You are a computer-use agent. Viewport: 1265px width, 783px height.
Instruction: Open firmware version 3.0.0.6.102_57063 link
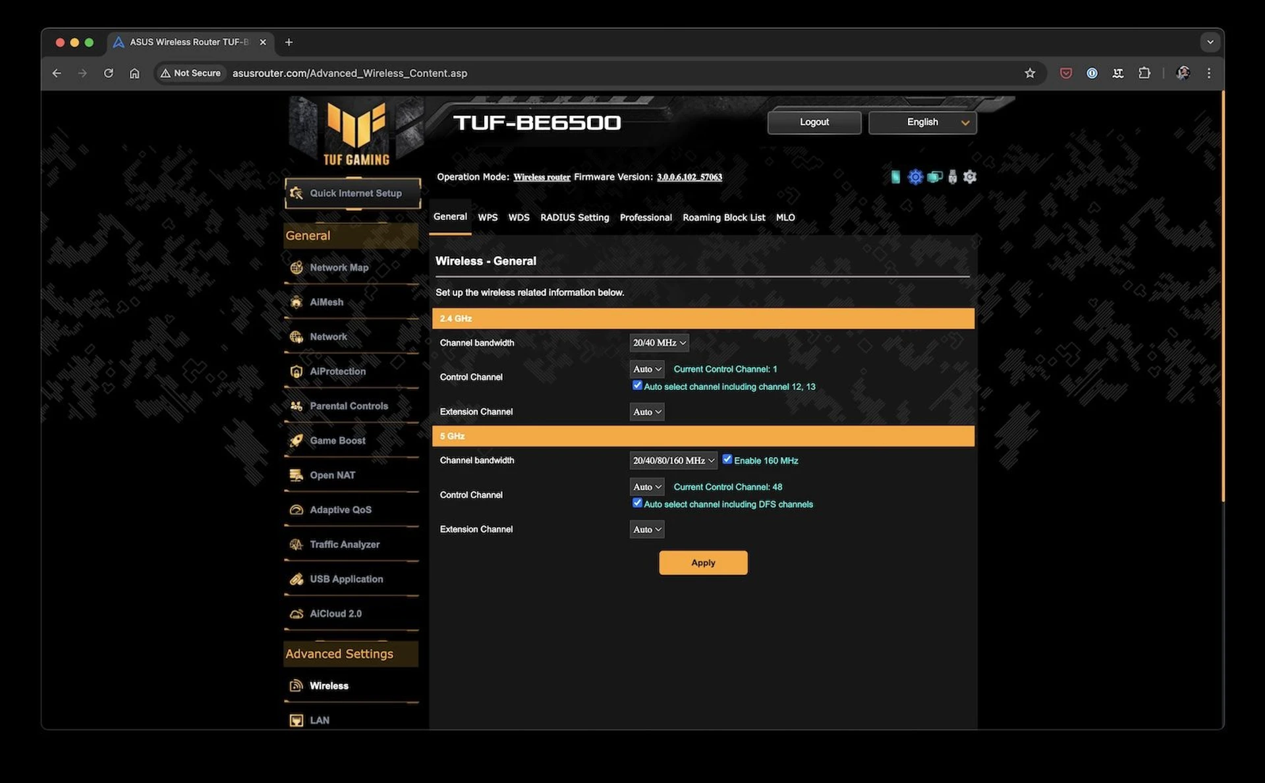[689, 177]
